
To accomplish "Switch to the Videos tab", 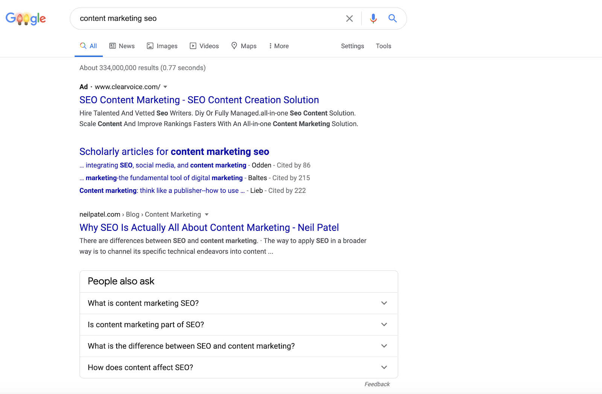I will (x=204, y=46).
